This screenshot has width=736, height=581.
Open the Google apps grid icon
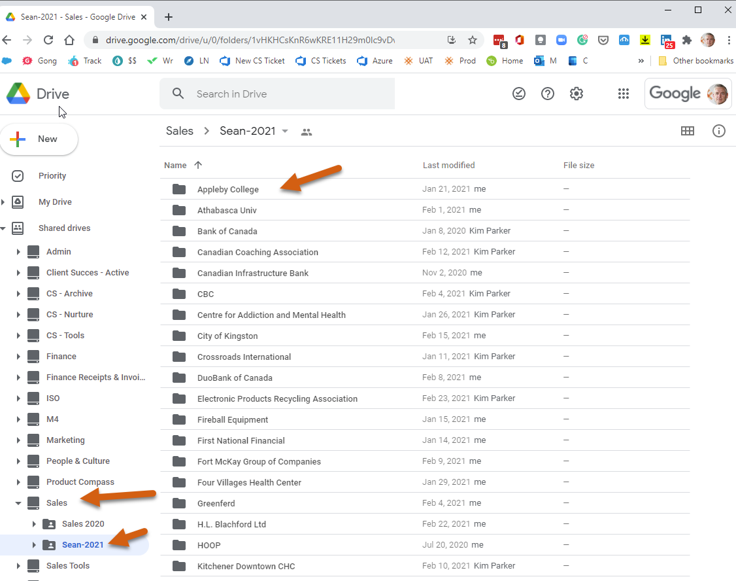click(624, 94)
